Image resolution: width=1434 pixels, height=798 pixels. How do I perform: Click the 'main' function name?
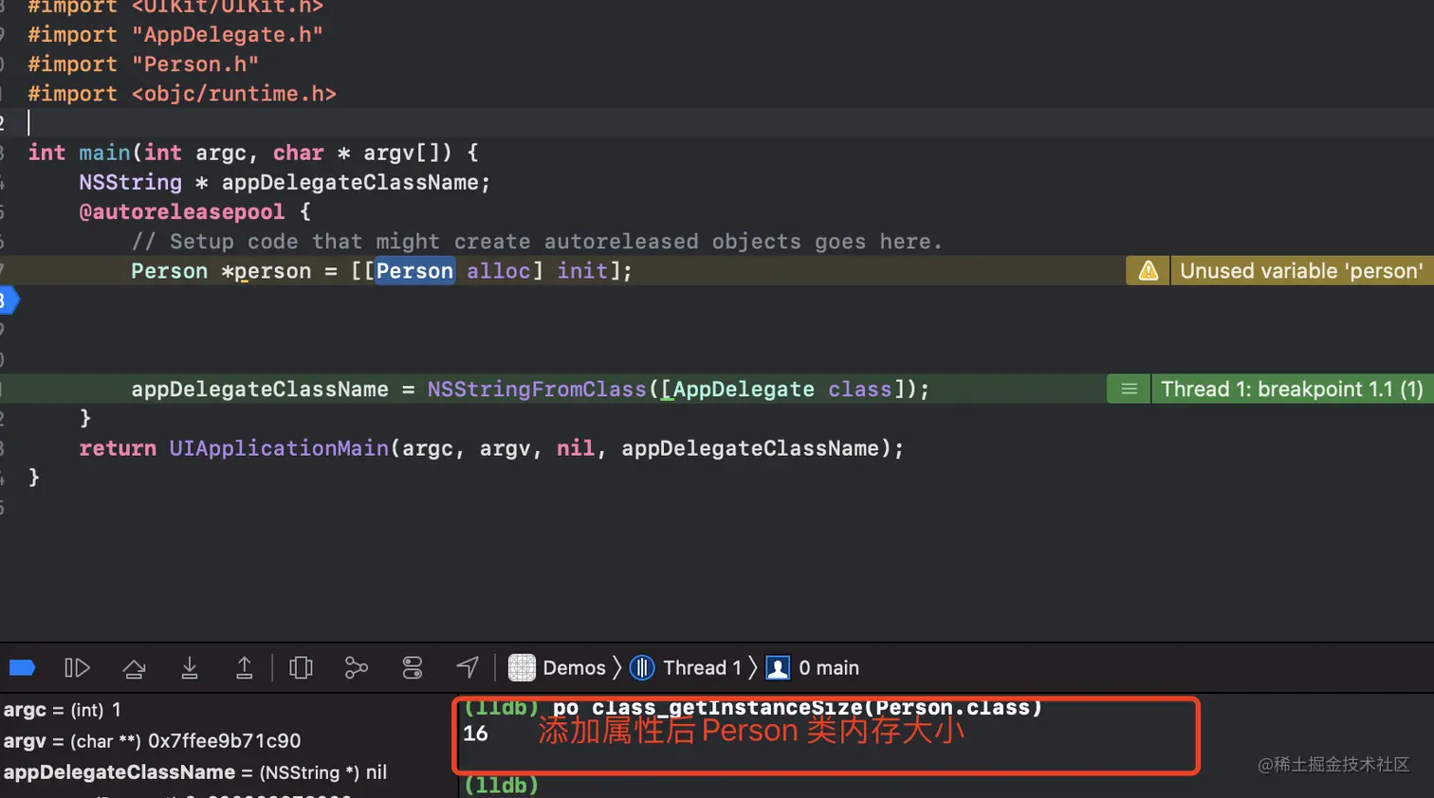(x=104, y=153)
